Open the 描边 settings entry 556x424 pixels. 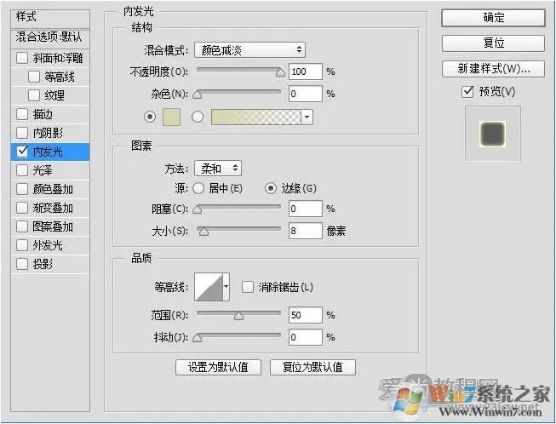pyautogui.click(x=43, y=114)
